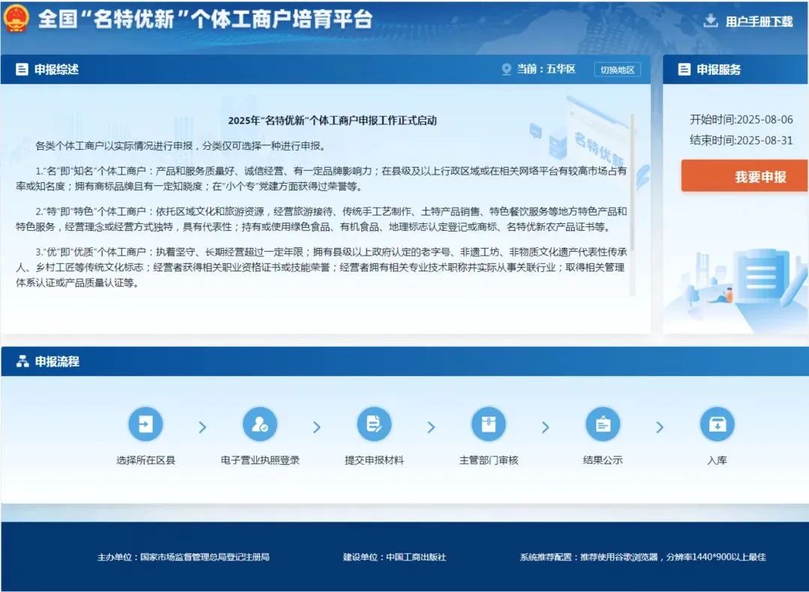This screenshot has height=592, width=809.
Task: Open the 用户手册下载 link
Action: click(x=758, y=22)
